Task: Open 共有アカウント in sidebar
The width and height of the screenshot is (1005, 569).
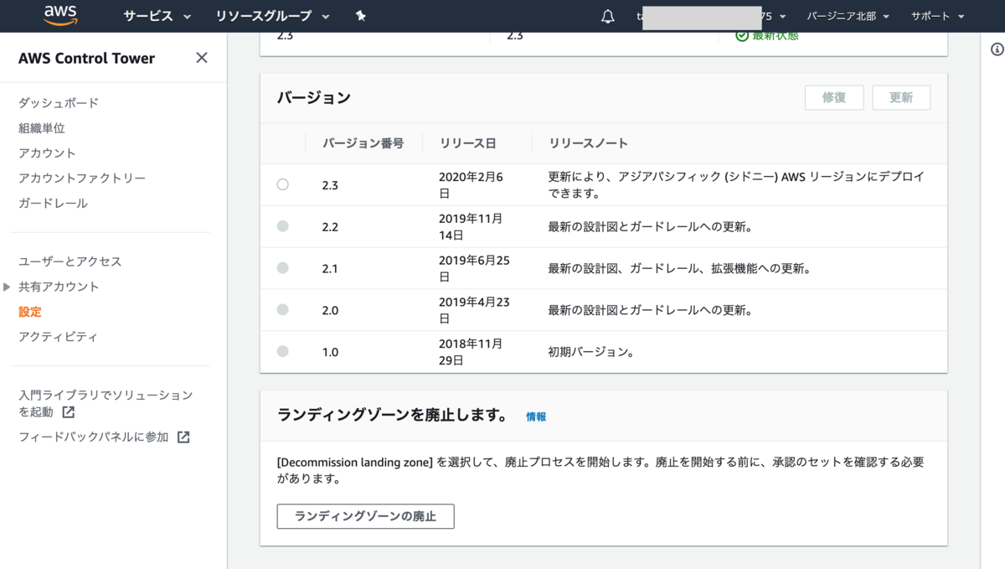Action: pyautogui.click(x=59, y=287)
